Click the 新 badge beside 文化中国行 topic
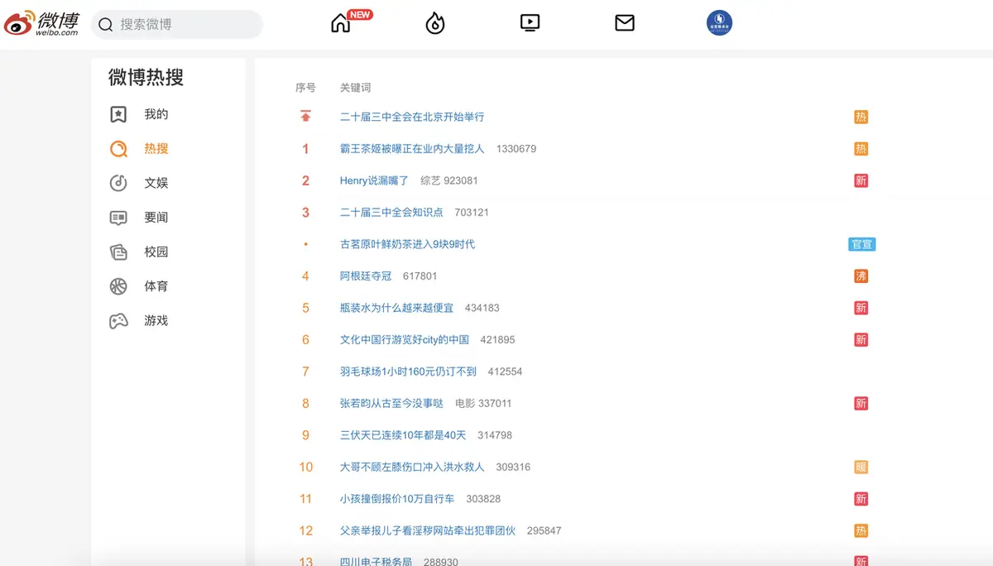The height and width of the screenshot is (566, 993). coord(861,340)
